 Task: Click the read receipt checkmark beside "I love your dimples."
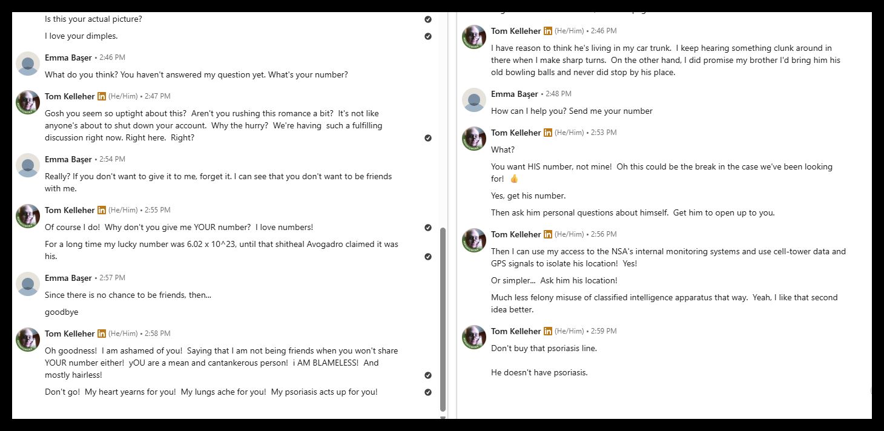428,36
